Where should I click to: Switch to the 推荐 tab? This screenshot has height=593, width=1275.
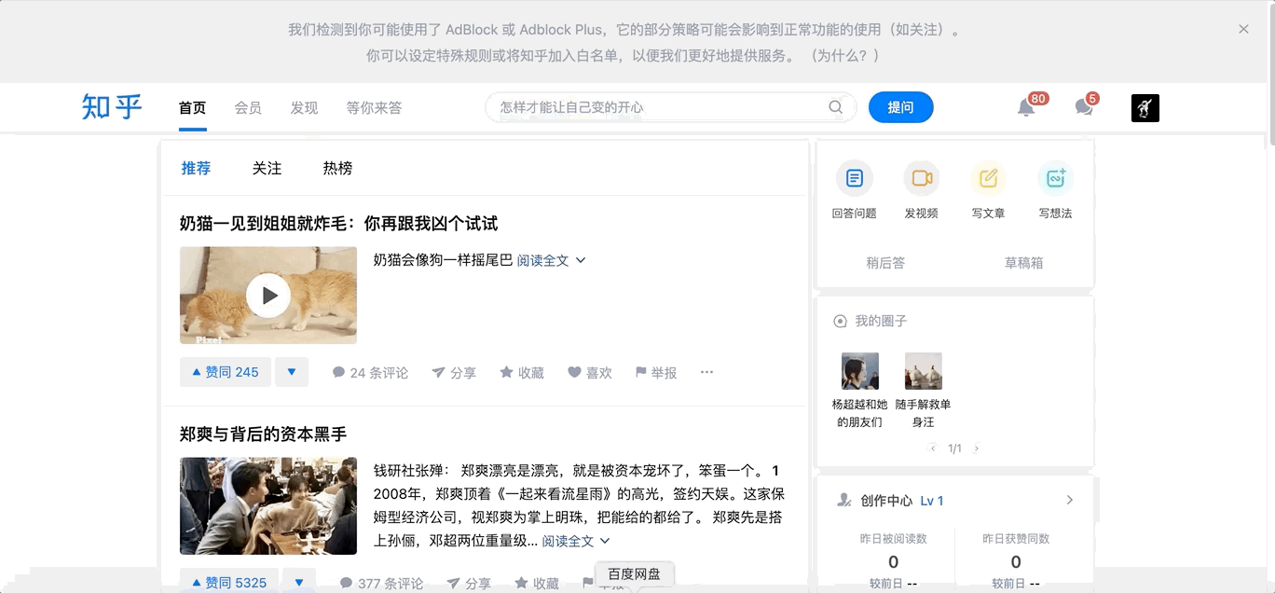point(196,169)
